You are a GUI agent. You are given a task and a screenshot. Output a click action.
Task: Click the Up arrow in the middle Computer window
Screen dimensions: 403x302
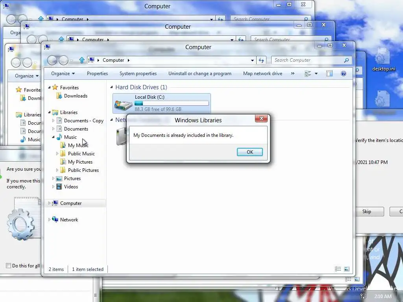[61, 39]
